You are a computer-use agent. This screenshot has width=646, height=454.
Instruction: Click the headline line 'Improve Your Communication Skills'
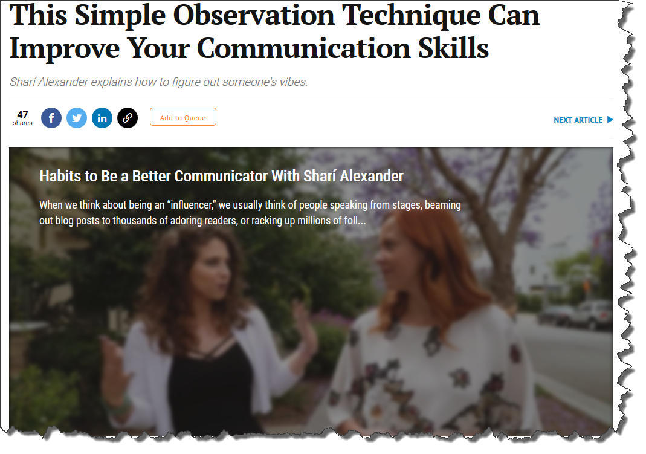(x=249, y=48)
